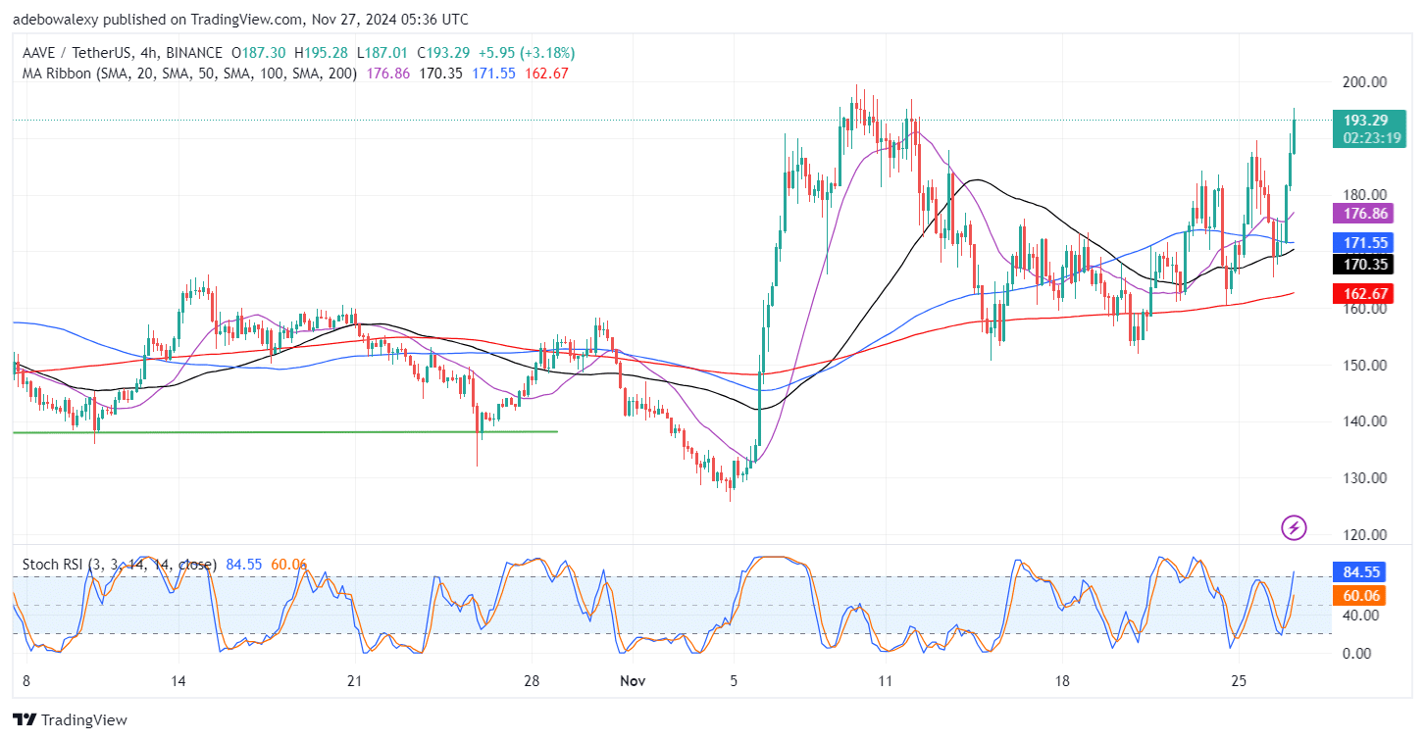Click the purple lightning bolt icon
The image size is (1425, 741).
[x=1295, y=528]
